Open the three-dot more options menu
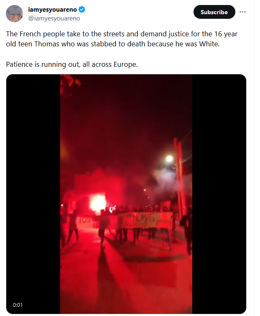The width and height of the screenshot is (260, 316). (242, 12)
